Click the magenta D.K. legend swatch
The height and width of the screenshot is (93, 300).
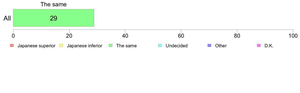pos(259,45)
